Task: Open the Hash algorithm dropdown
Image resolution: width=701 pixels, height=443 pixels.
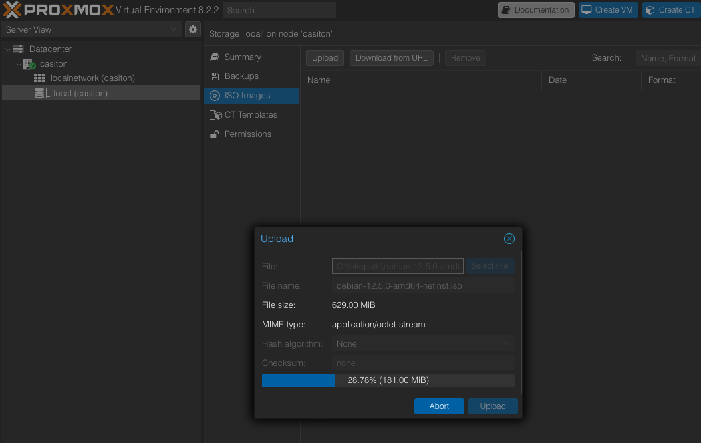Action: coord(423,344)
